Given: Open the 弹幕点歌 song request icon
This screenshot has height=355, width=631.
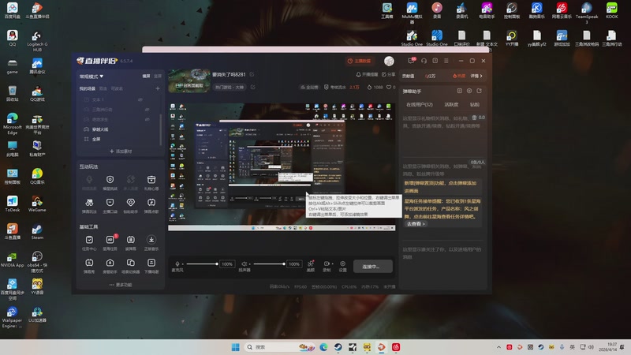Looking at the screenshot, I should tap(151, 203).
